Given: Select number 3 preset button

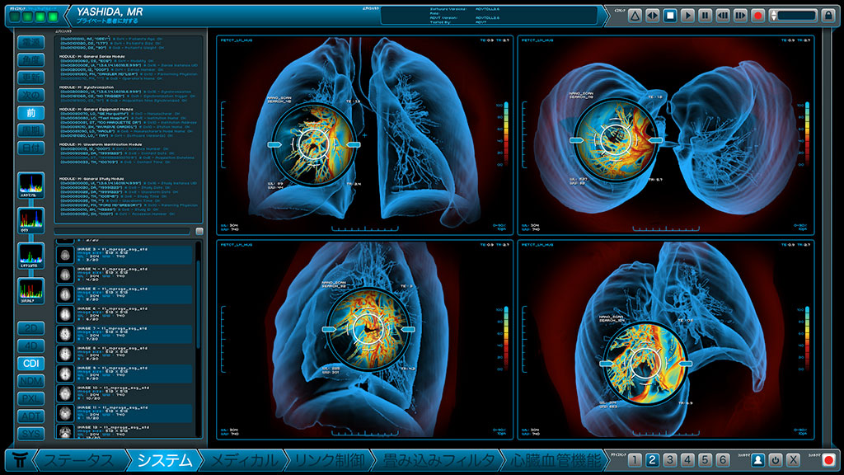Looking at the screenshot, I should 670,459.
